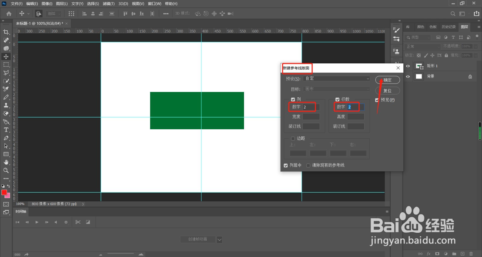Open the Layers panel flyout menu
This screenshot has height=257, width=482.
479,27
